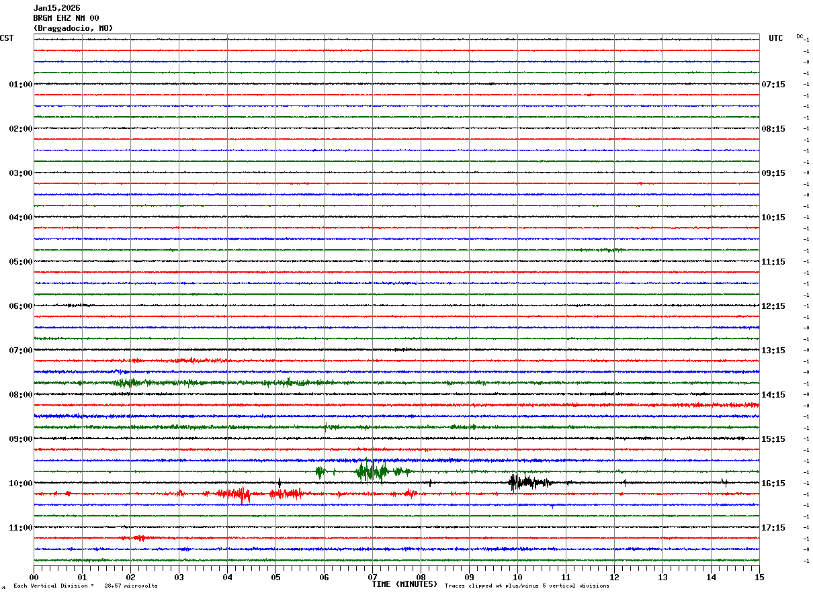The image size is (813, 595).
Task: Select the 08:00 CST row label
Action: [x=21, y=395]
